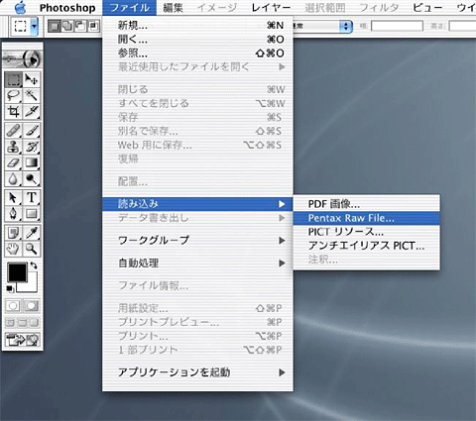Screen dimensions: 476x421
Task: Select the Gradient tool
Action: pos(32,162)
